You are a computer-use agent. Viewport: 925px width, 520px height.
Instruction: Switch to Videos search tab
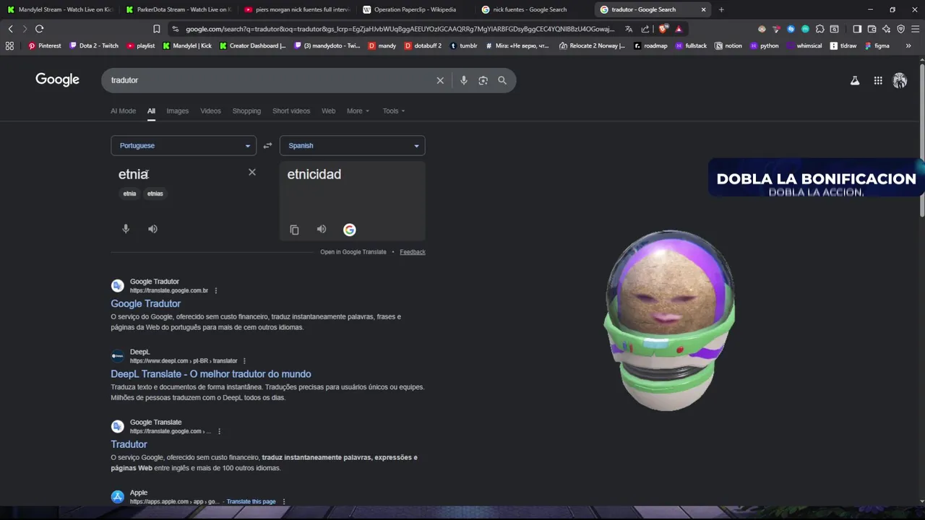pos(210,111)
